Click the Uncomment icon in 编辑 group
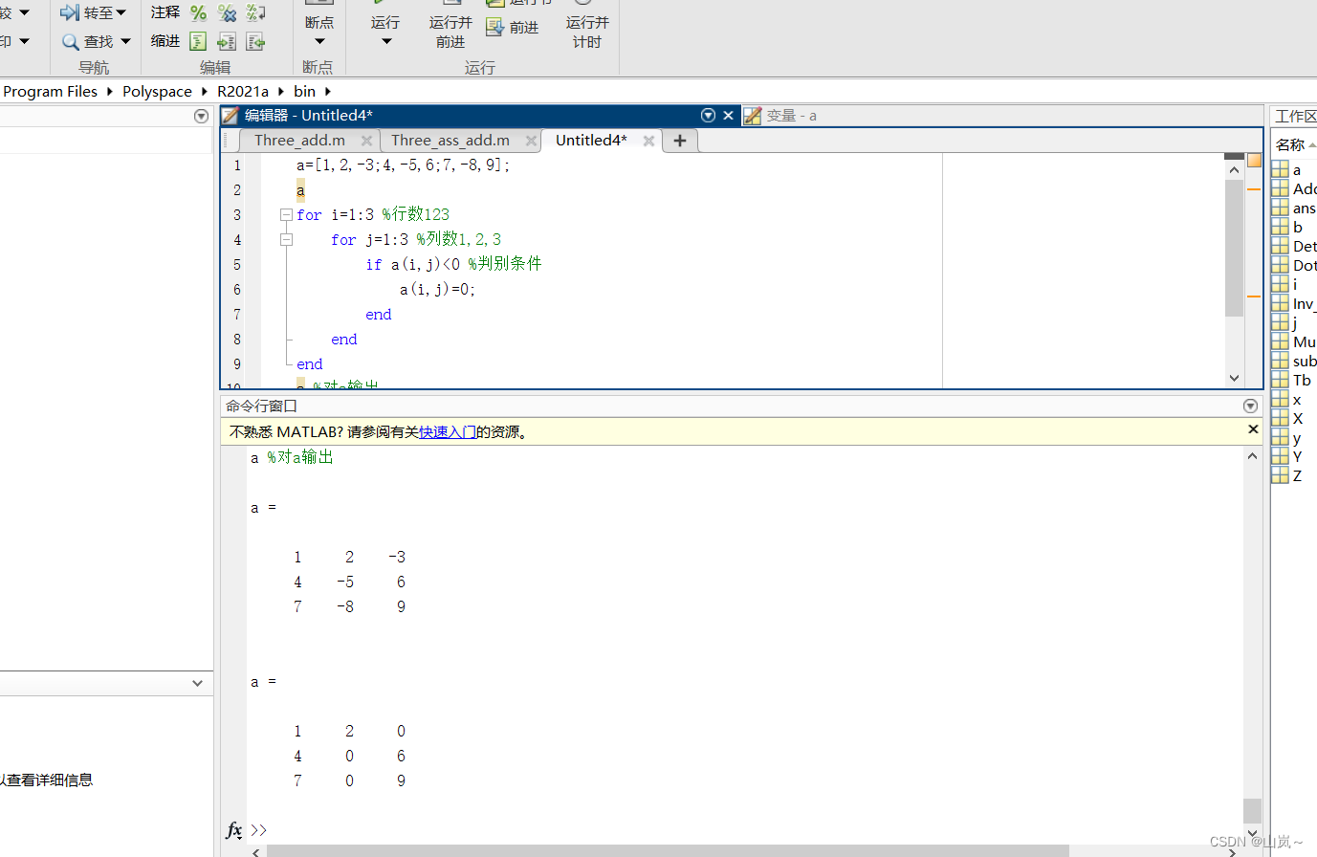This screenshot has width=1317, height=857. [x=227, y=12]
